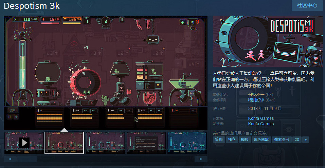The width and height of the screenshot is (325, 168).
Task: Click the hanging robot claw face
Action: point(153,39)
